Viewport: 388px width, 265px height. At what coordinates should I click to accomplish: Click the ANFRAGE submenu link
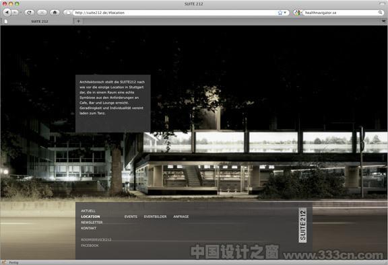click(181, 217)
